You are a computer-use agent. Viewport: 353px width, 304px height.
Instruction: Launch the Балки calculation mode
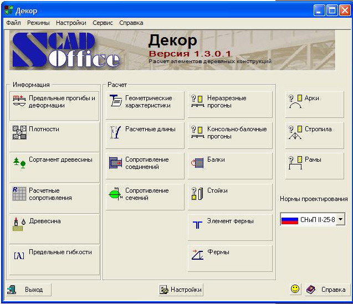230,166
